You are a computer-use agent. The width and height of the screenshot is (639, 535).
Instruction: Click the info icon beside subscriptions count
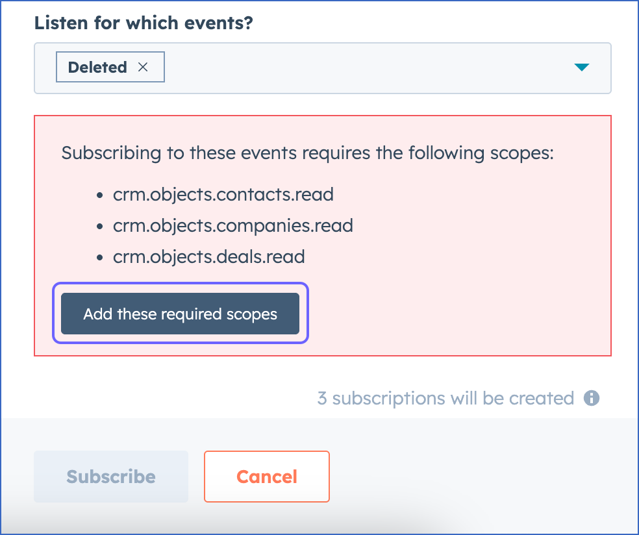(591, 398)
